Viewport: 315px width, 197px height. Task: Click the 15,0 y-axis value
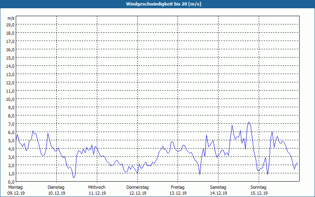pyautogui.click(x=11, y=58)
